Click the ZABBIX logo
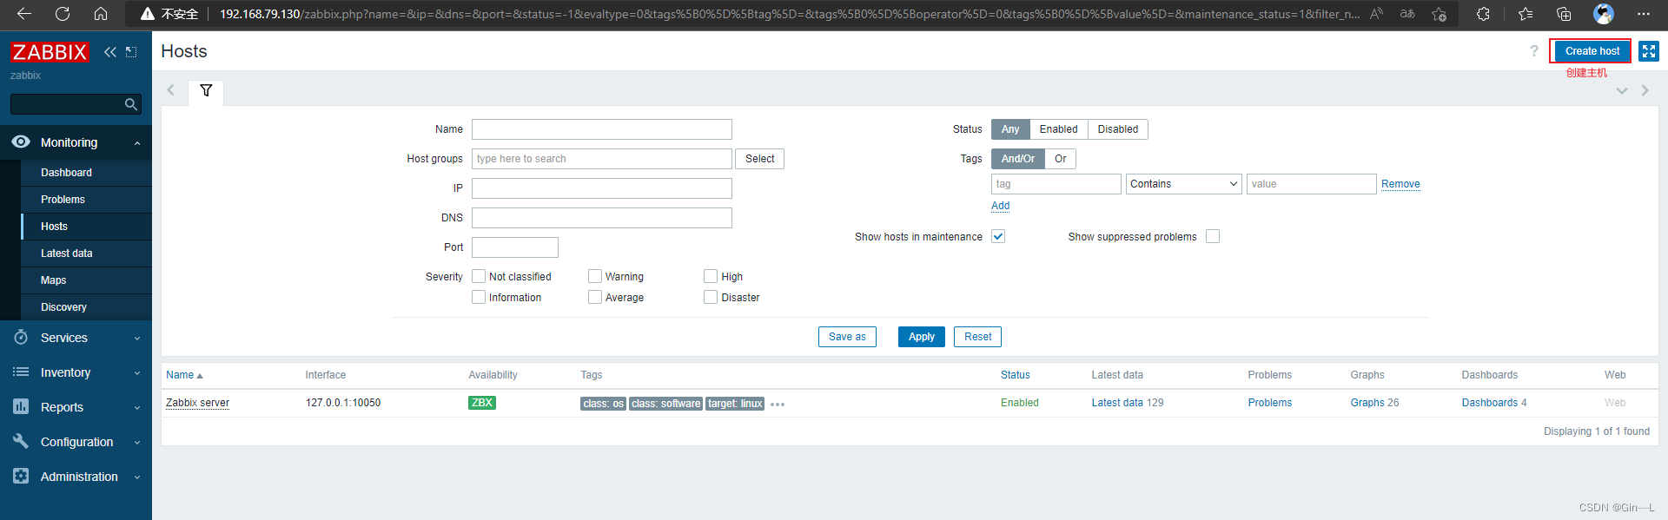The width and height of the screenshot is (1668, 520). tap(50, 52)
